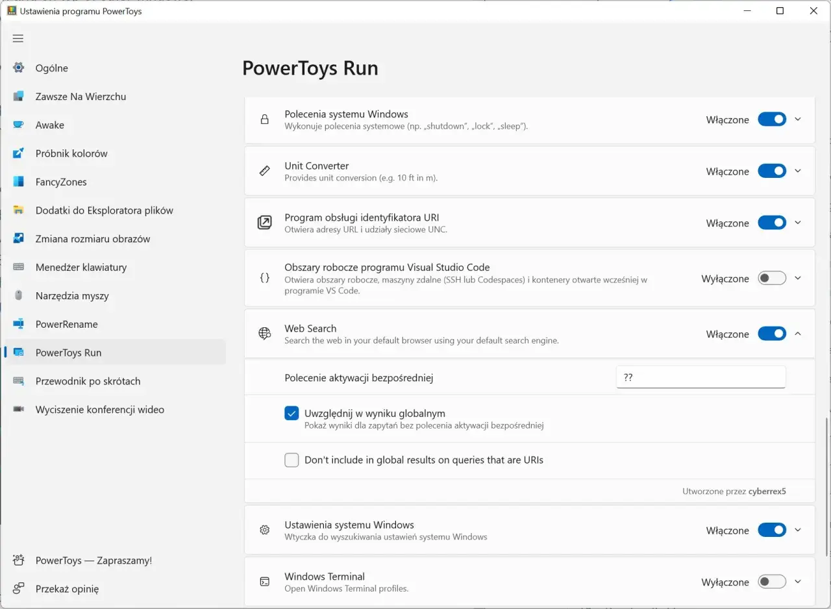Click the Dodatki do Eksploratora plików folder icon
Screen dimensions: 831x609
point(18,210)
